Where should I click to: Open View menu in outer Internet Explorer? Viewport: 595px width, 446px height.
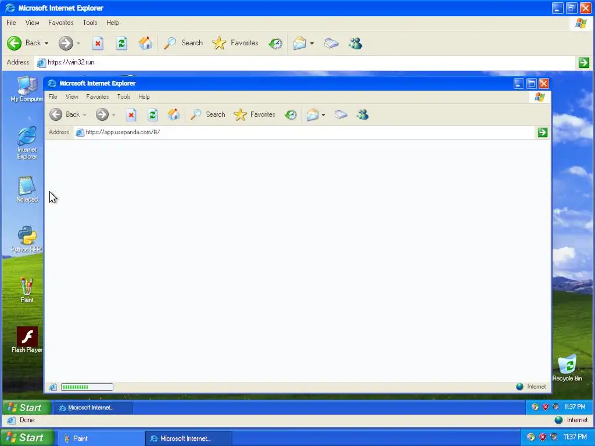click(33, 23)
